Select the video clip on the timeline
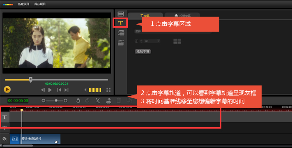 35,139
